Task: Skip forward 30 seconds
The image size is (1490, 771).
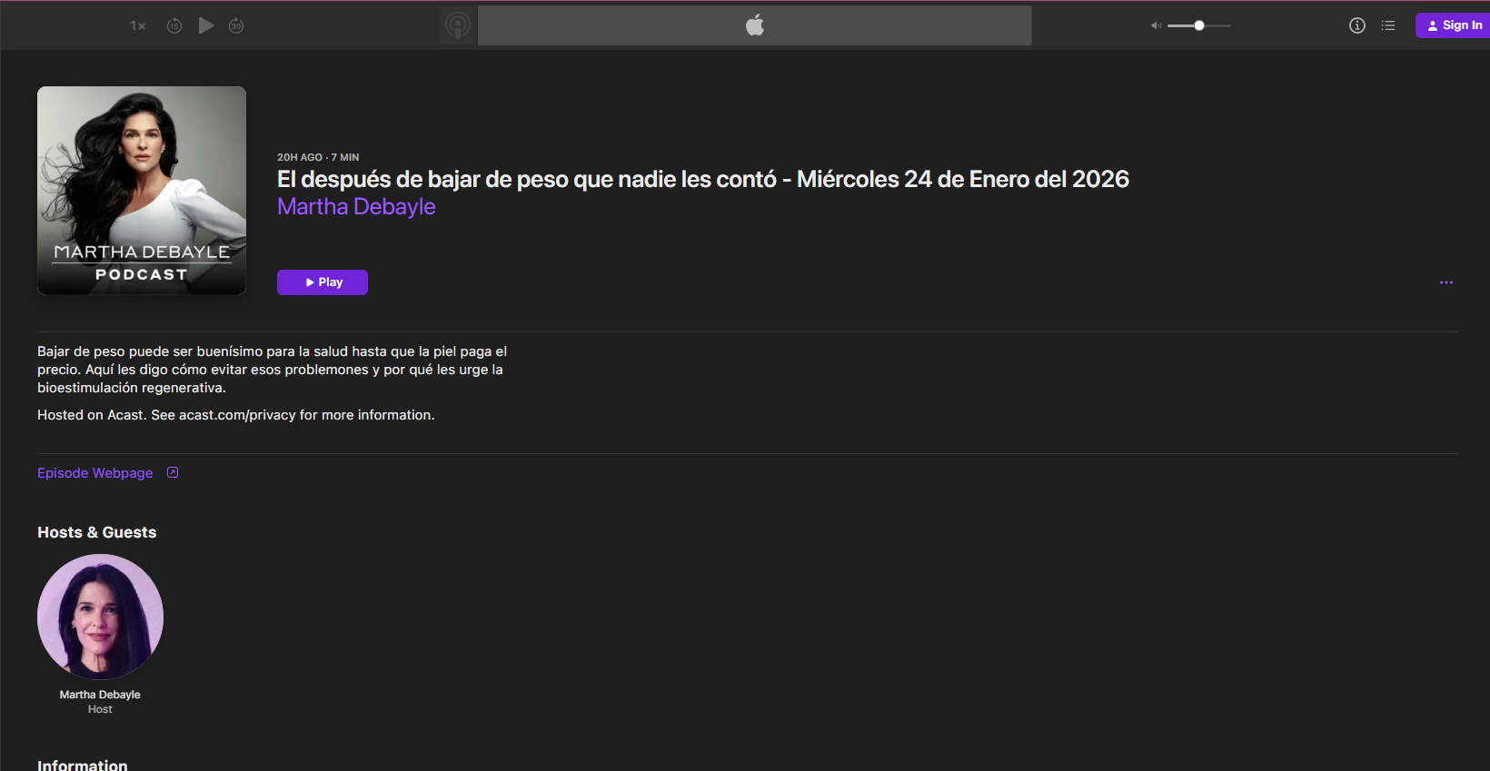Action: coord(236,25)
